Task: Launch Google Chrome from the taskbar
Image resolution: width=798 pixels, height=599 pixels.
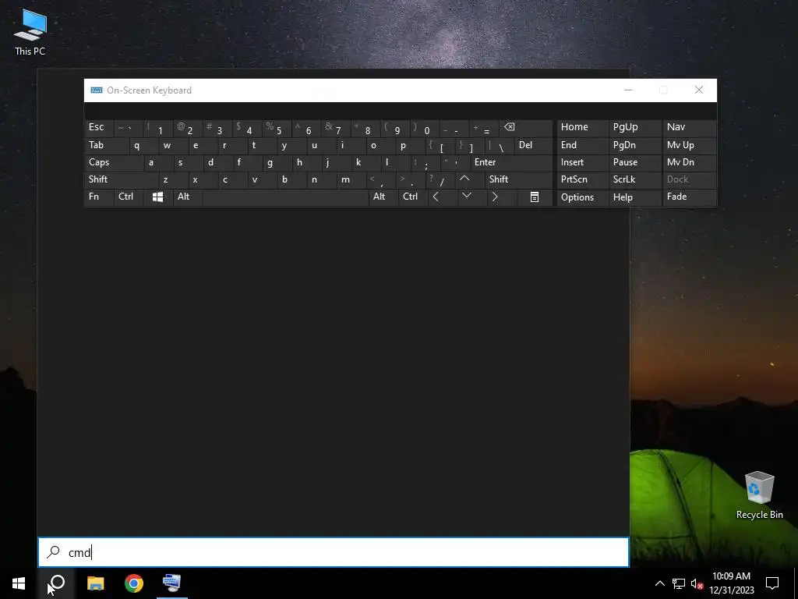Action: tap(134, 583)
